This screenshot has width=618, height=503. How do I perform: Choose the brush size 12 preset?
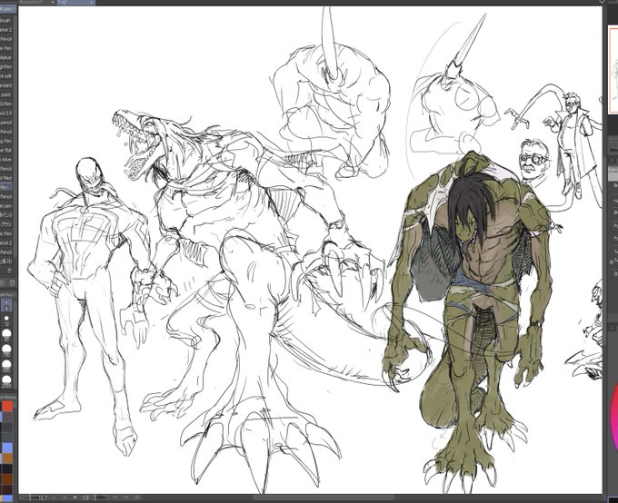[6, 320]
